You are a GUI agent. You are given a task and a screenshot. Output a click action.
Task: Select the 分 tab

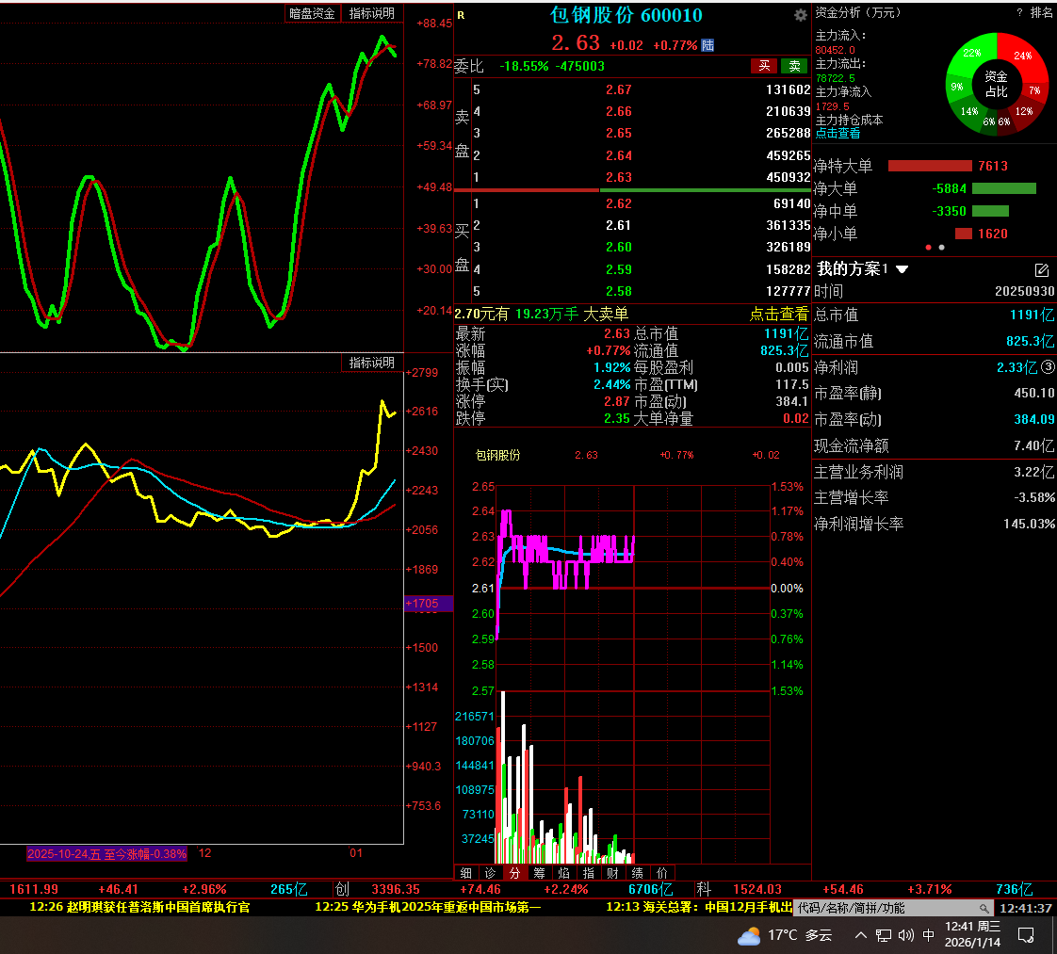click(x=515, y=873)
